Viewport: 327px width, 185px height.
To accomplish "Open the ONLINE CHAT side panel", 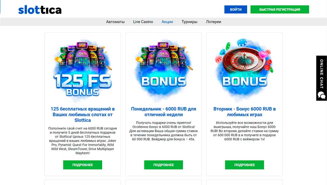I will click(322, 78).
